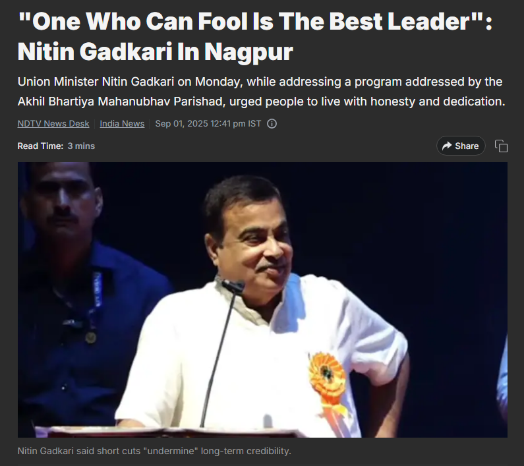Click the summary paragraph under the headline

[261, 92]
